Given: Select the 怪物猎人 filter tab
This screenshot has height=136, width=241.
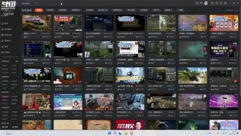Looking at the screenshot, I should 168,10.
